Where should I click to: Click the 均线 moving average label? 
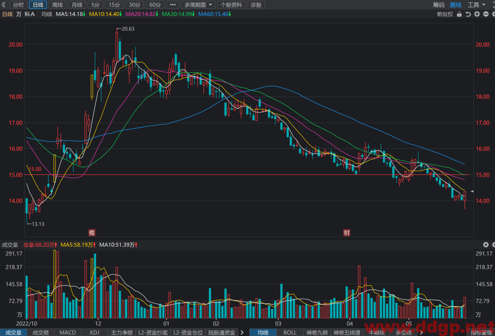tap(47, 14)
